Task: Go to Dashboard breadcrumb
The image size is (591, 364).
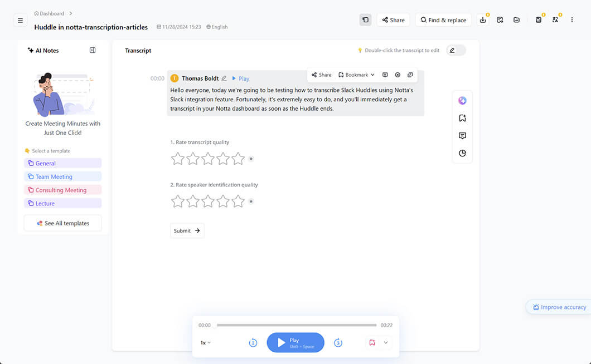Action: pyautogui.click(x=49, y=13)
